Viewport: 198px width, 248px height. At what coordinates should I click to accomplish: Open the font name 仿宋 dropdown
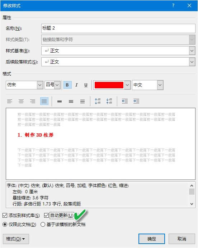coord(40,85)
